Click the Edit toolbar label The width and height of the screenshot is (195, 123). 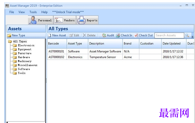(x=76, y=35)
